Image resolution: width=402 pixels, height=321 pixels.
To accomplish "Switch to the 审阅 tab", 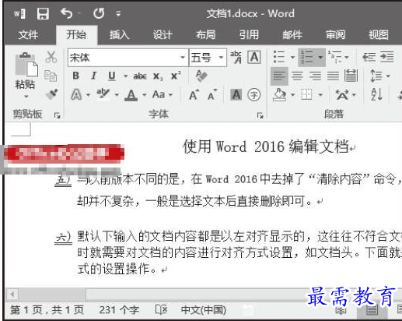I will pyautogui.click(x=335, y=34).
